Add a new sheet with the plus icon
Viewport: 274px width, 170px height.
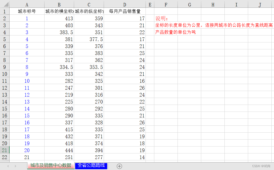click(119, 166)
